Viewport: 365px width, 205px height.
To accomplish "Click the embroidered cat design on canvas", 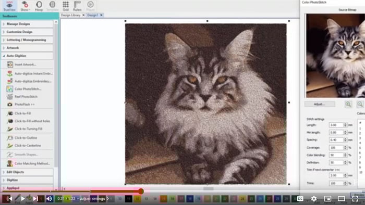I will pyautogui.click(x=206, y=104).
